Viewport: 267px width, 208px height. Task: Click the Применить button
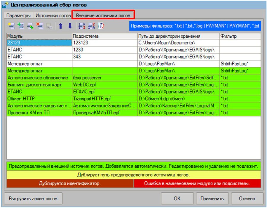pos(212,199)
